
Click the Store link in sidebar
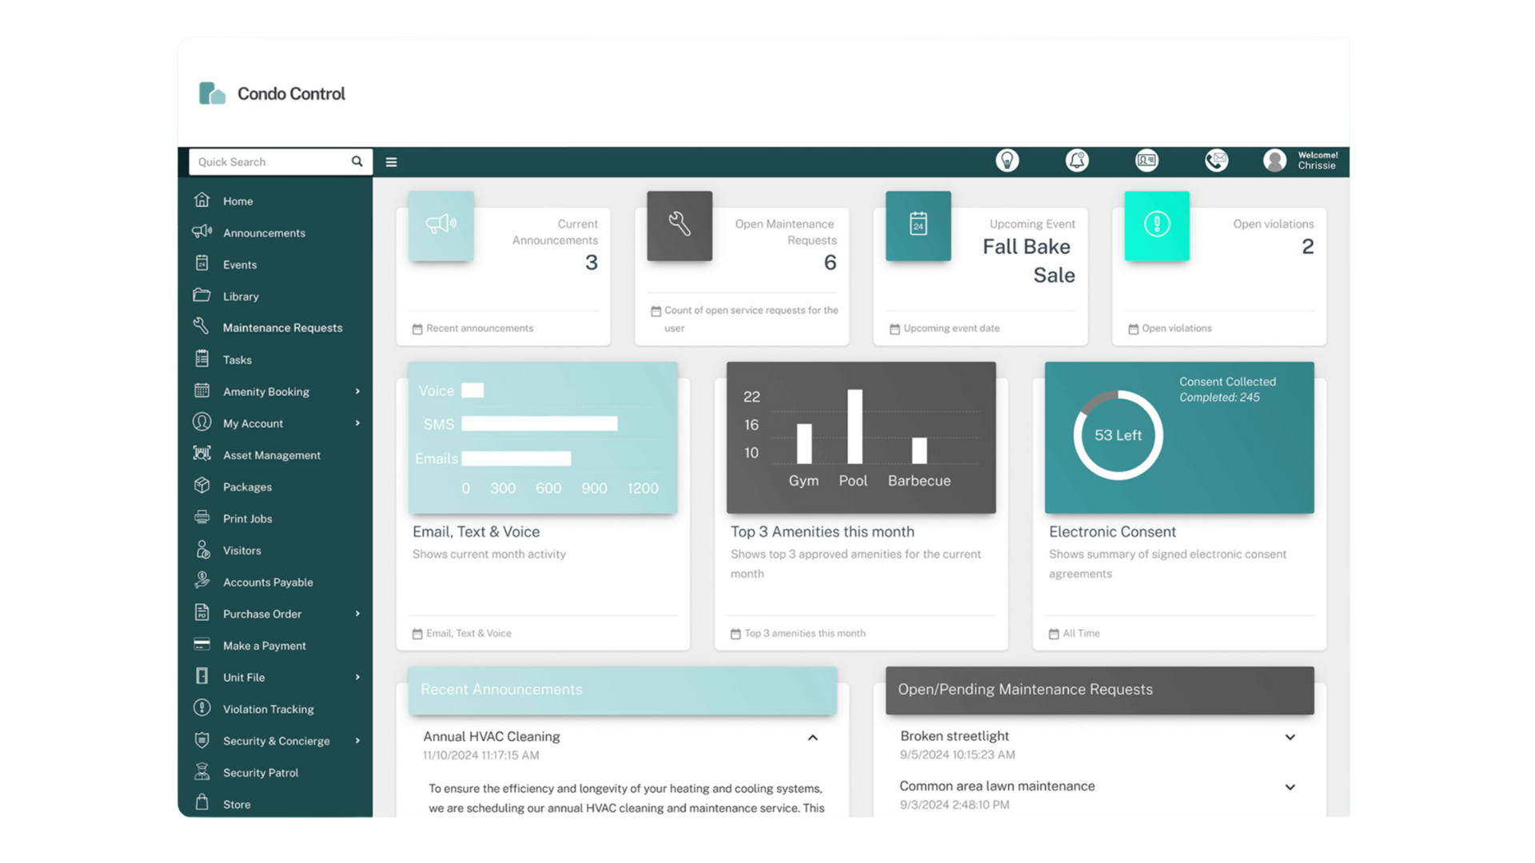point(236,804)
